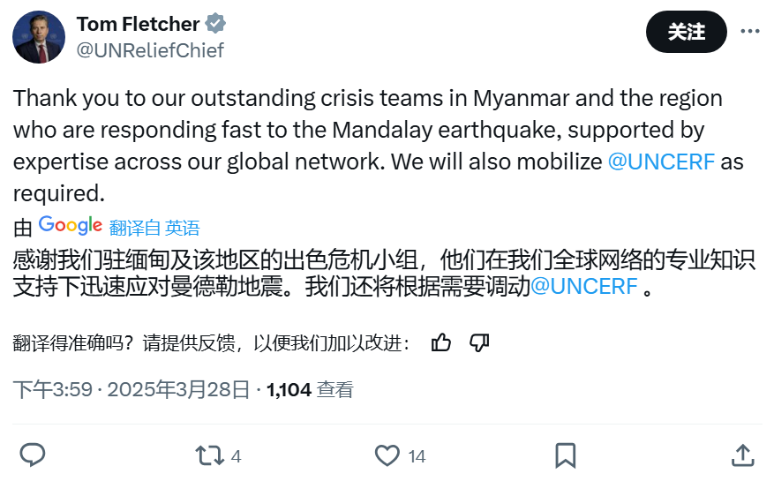Open @UNCERF mention in English text

point(663,162)
